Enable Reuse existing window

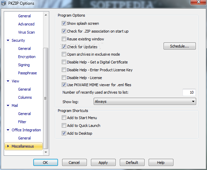[64, 39]
